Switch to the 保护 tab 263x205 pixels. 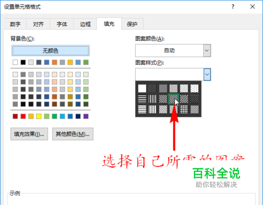[x=132, y=24]
